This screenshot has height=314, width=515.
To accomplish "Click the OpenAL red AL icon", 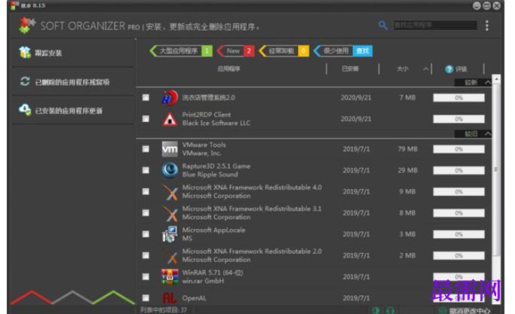I will [170, 298].
